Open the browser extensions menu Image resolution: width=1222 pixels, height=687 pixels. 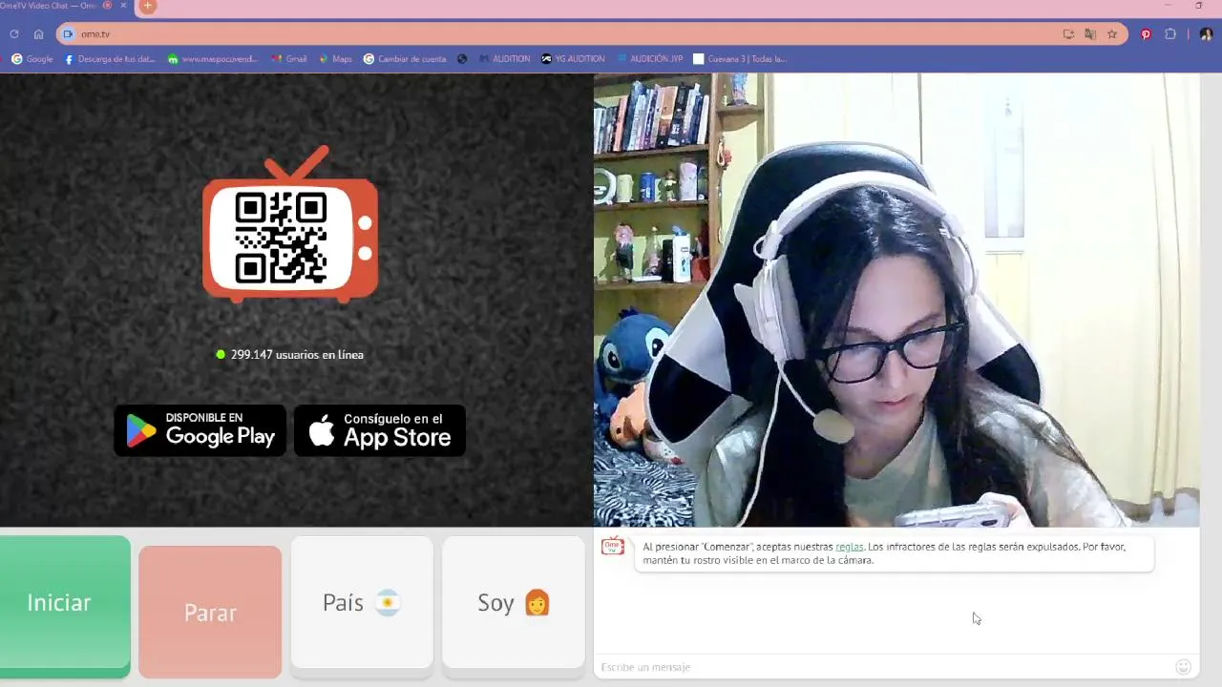pyautogui.click(x=1170, y=34)
